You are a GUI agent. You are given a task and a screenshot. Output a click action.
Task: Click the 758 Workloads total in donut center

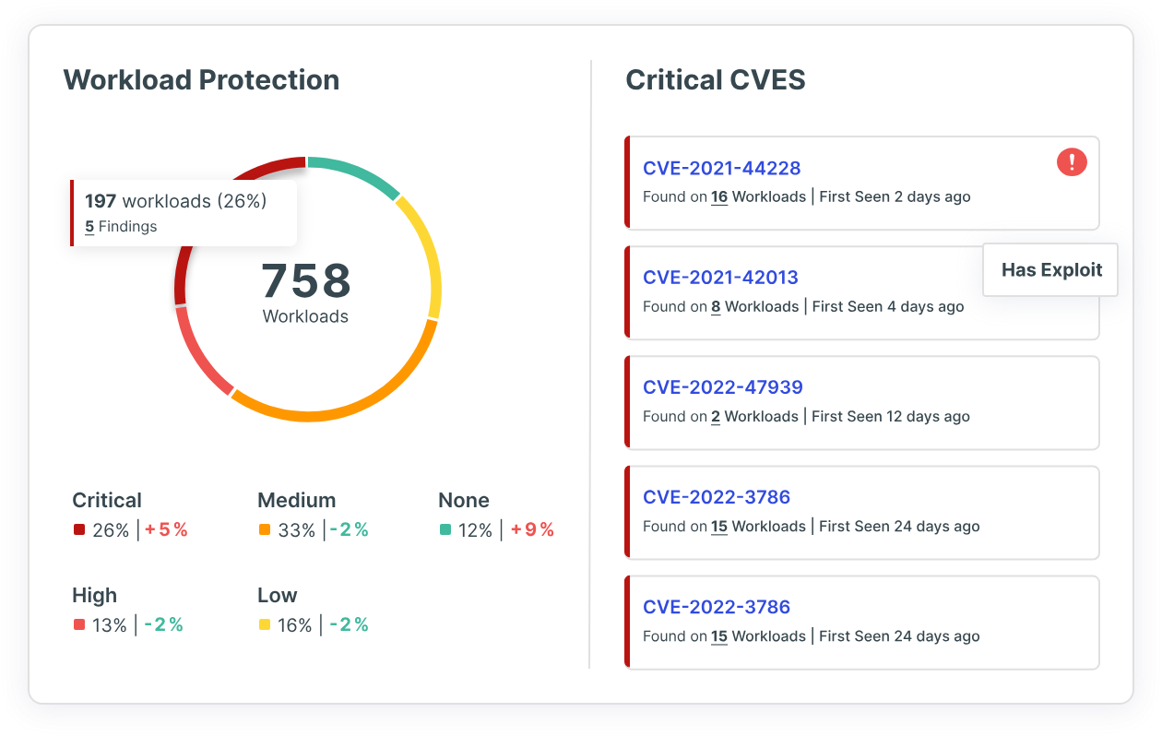(306, 291)
